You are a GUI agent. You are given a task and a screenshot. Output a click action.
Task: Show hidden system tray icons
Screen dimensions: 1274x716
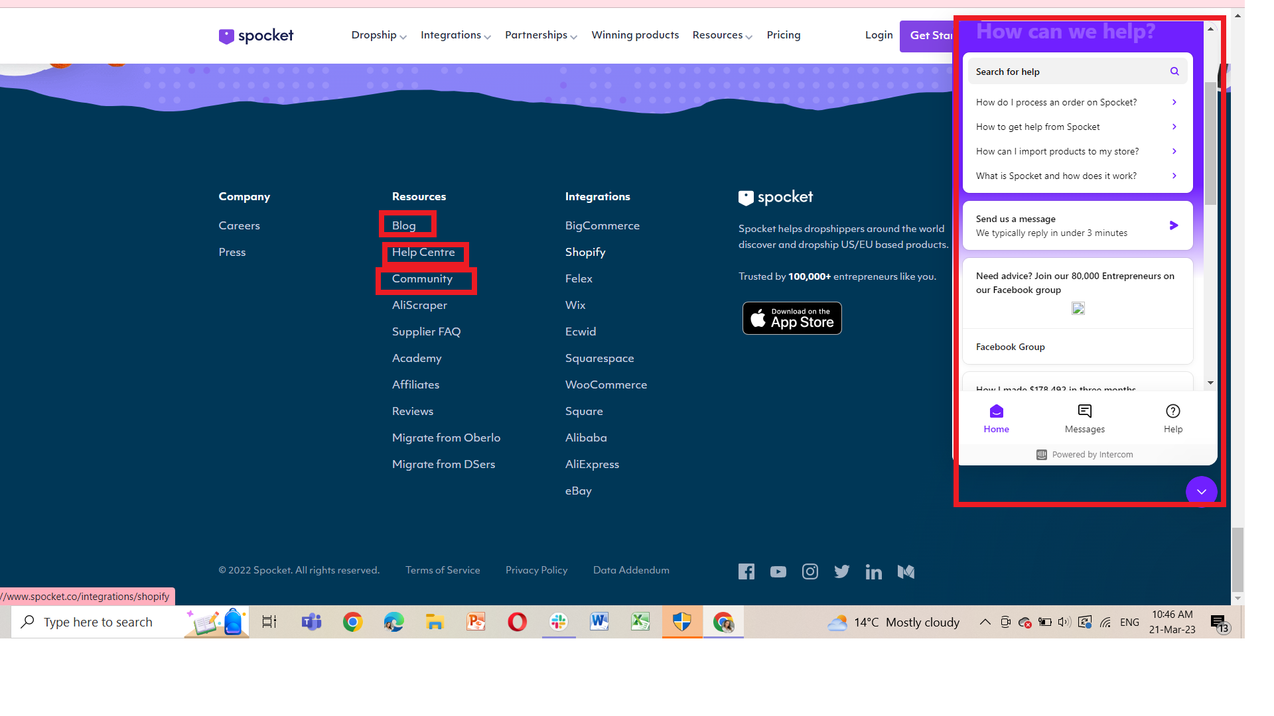tap(985, 622)
